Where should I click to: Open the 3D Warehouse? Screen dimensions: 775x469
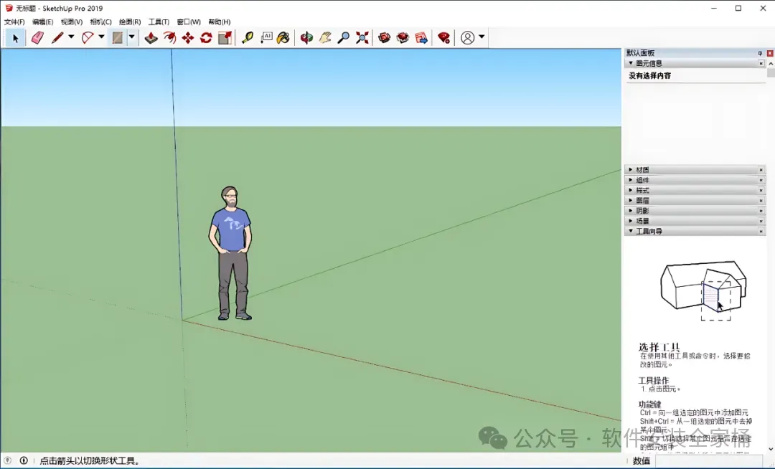click(x=384, y=38)
